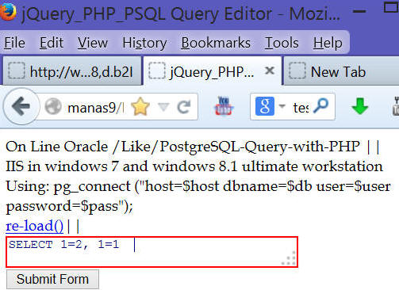Open the Bookmarks menu
This screenshot has width=399, height=290.
tap(216, 43)
